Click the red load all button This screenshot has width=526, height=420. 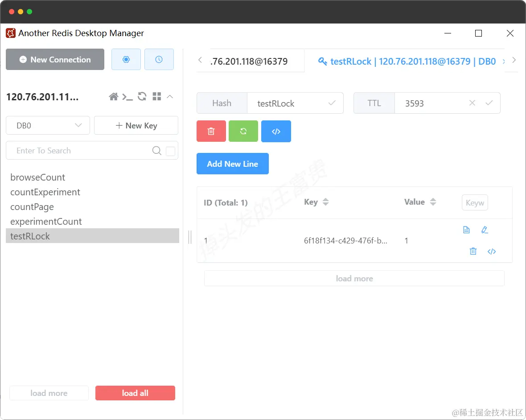[x=135, y=393]
